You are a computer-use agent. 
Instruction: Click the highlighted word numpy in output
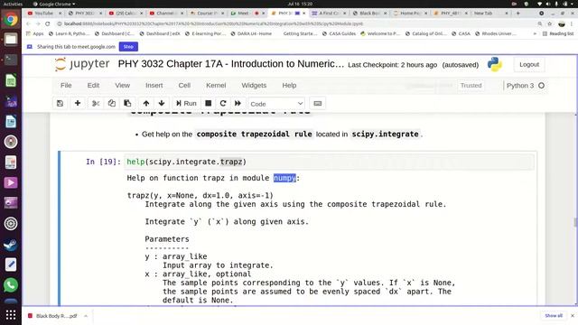(284, 178)
